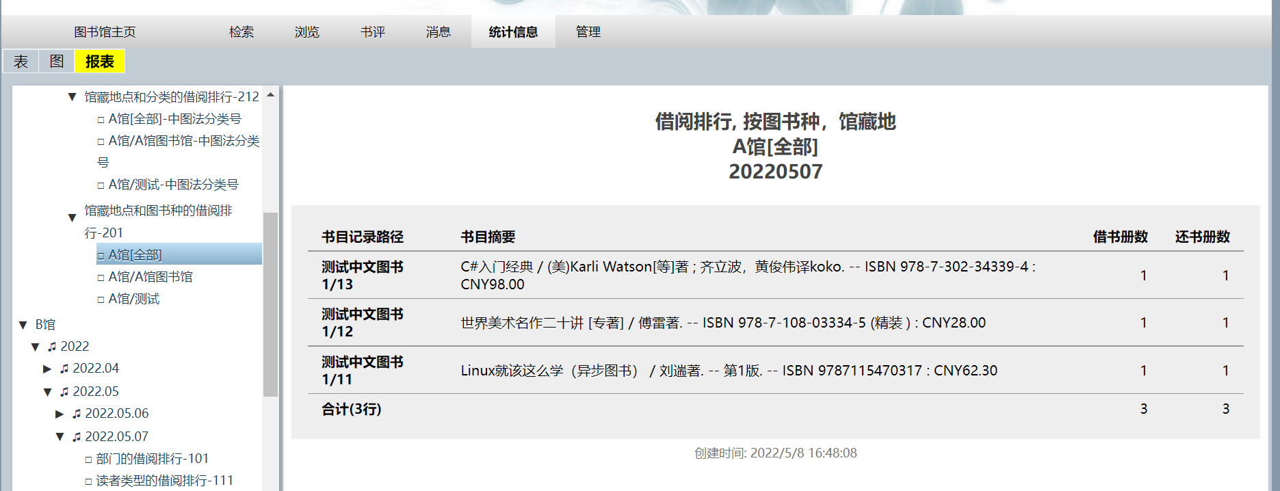Open A馆/测试-中图法分类号 report

click(x=173, y=185)
